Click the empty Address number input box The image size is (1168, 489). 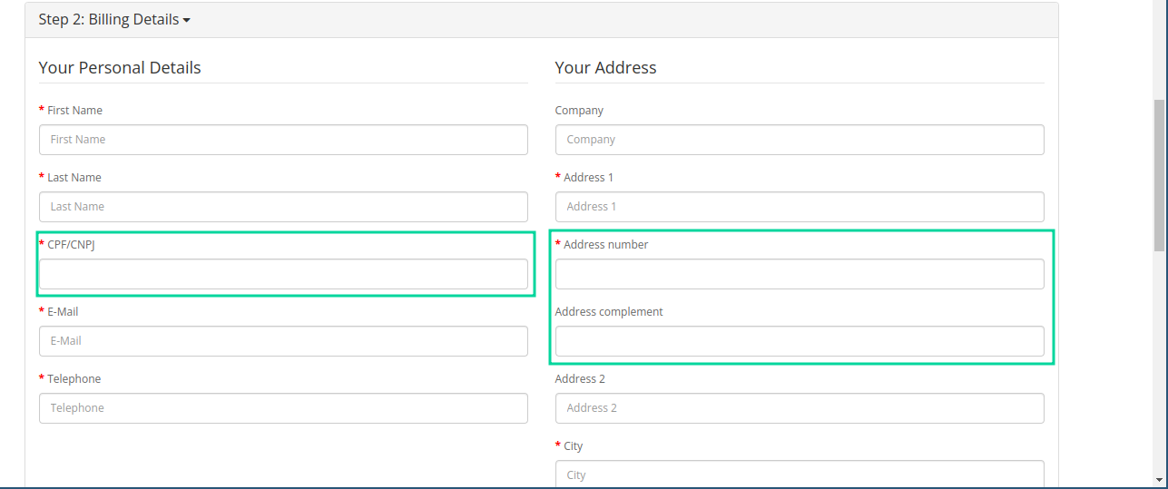pos(799,274)
